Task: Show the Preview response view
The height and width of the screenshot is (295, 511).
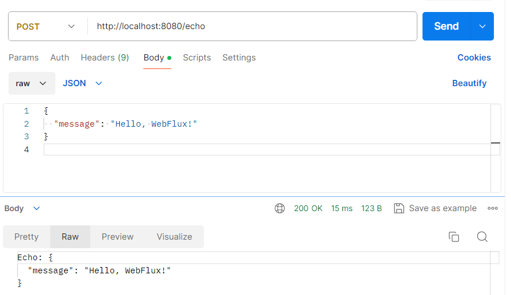Action: (118, 237)
